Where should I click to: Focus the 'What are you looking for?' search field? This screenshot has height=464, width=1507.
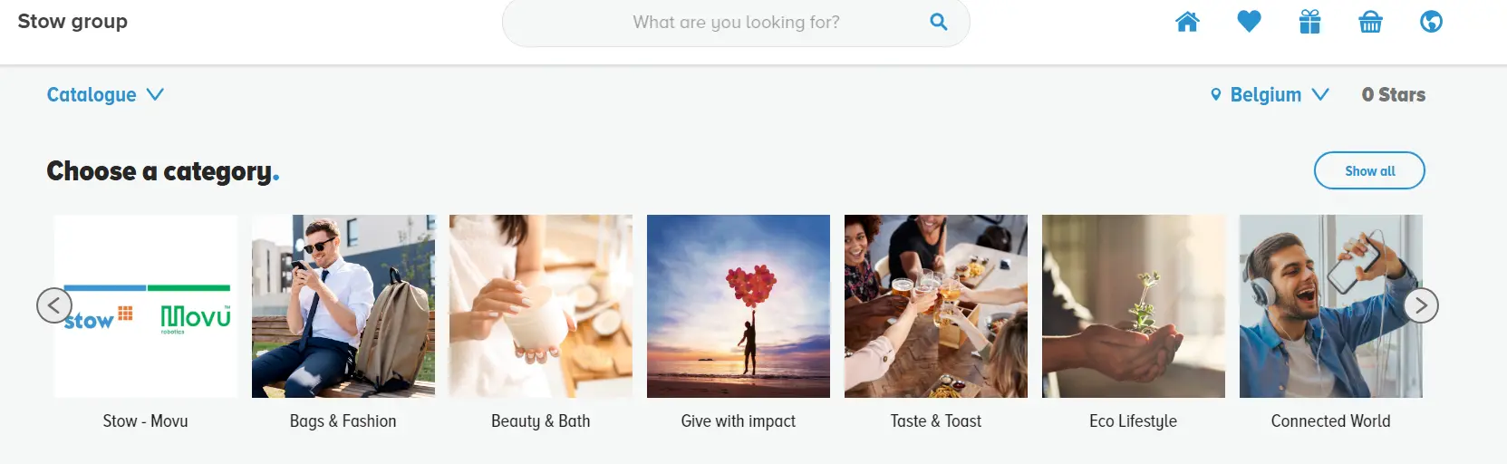click(x=735, y=22)
